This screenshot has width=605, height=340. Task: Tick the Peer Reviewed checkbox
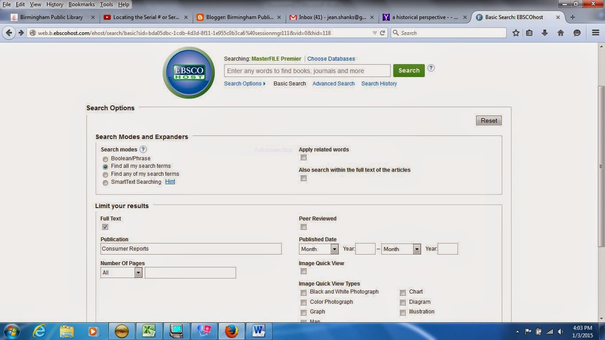[x=303, y=227]
